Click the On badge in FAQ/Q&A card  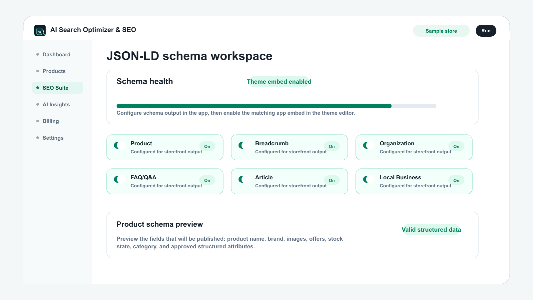tap(207, 180)
